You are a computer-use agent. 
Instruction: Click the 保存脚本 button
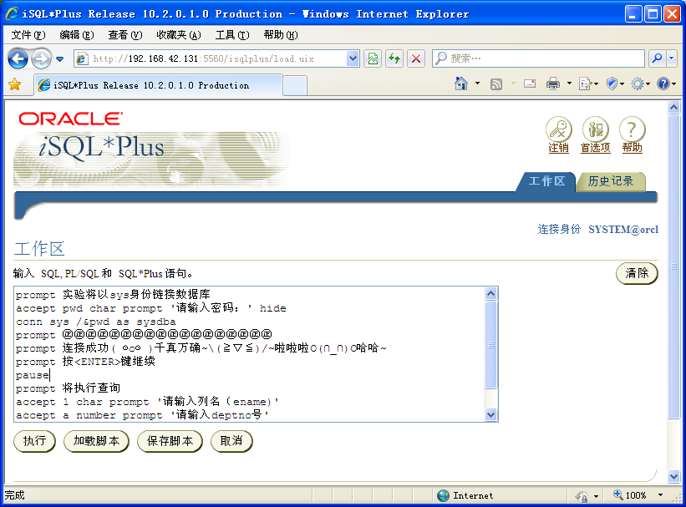click(170, 441)
